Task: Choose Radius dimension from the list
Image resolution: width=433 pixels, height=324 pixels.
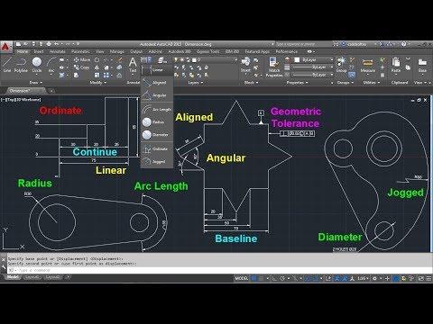Action: coord(157,122)
